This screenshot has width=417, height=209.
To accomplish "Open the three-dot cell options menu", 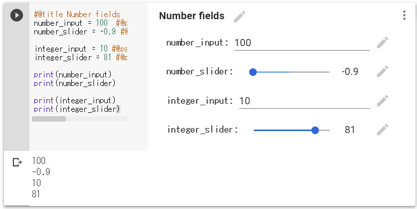I will (404, 16).
